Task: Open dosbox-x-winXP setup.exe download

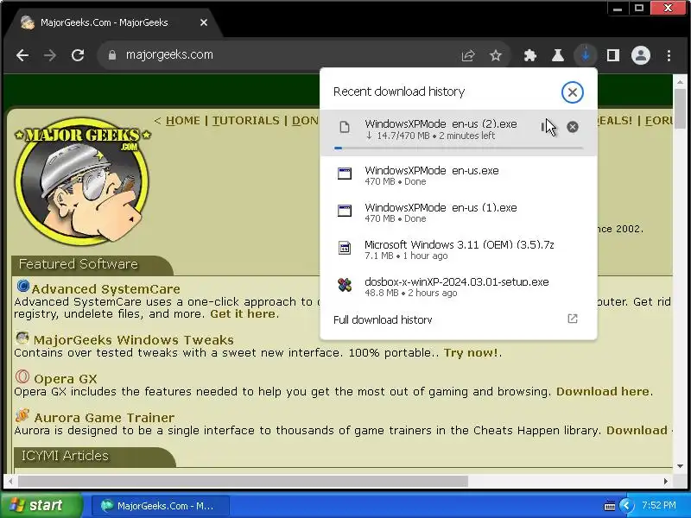Action: [459, 287]
